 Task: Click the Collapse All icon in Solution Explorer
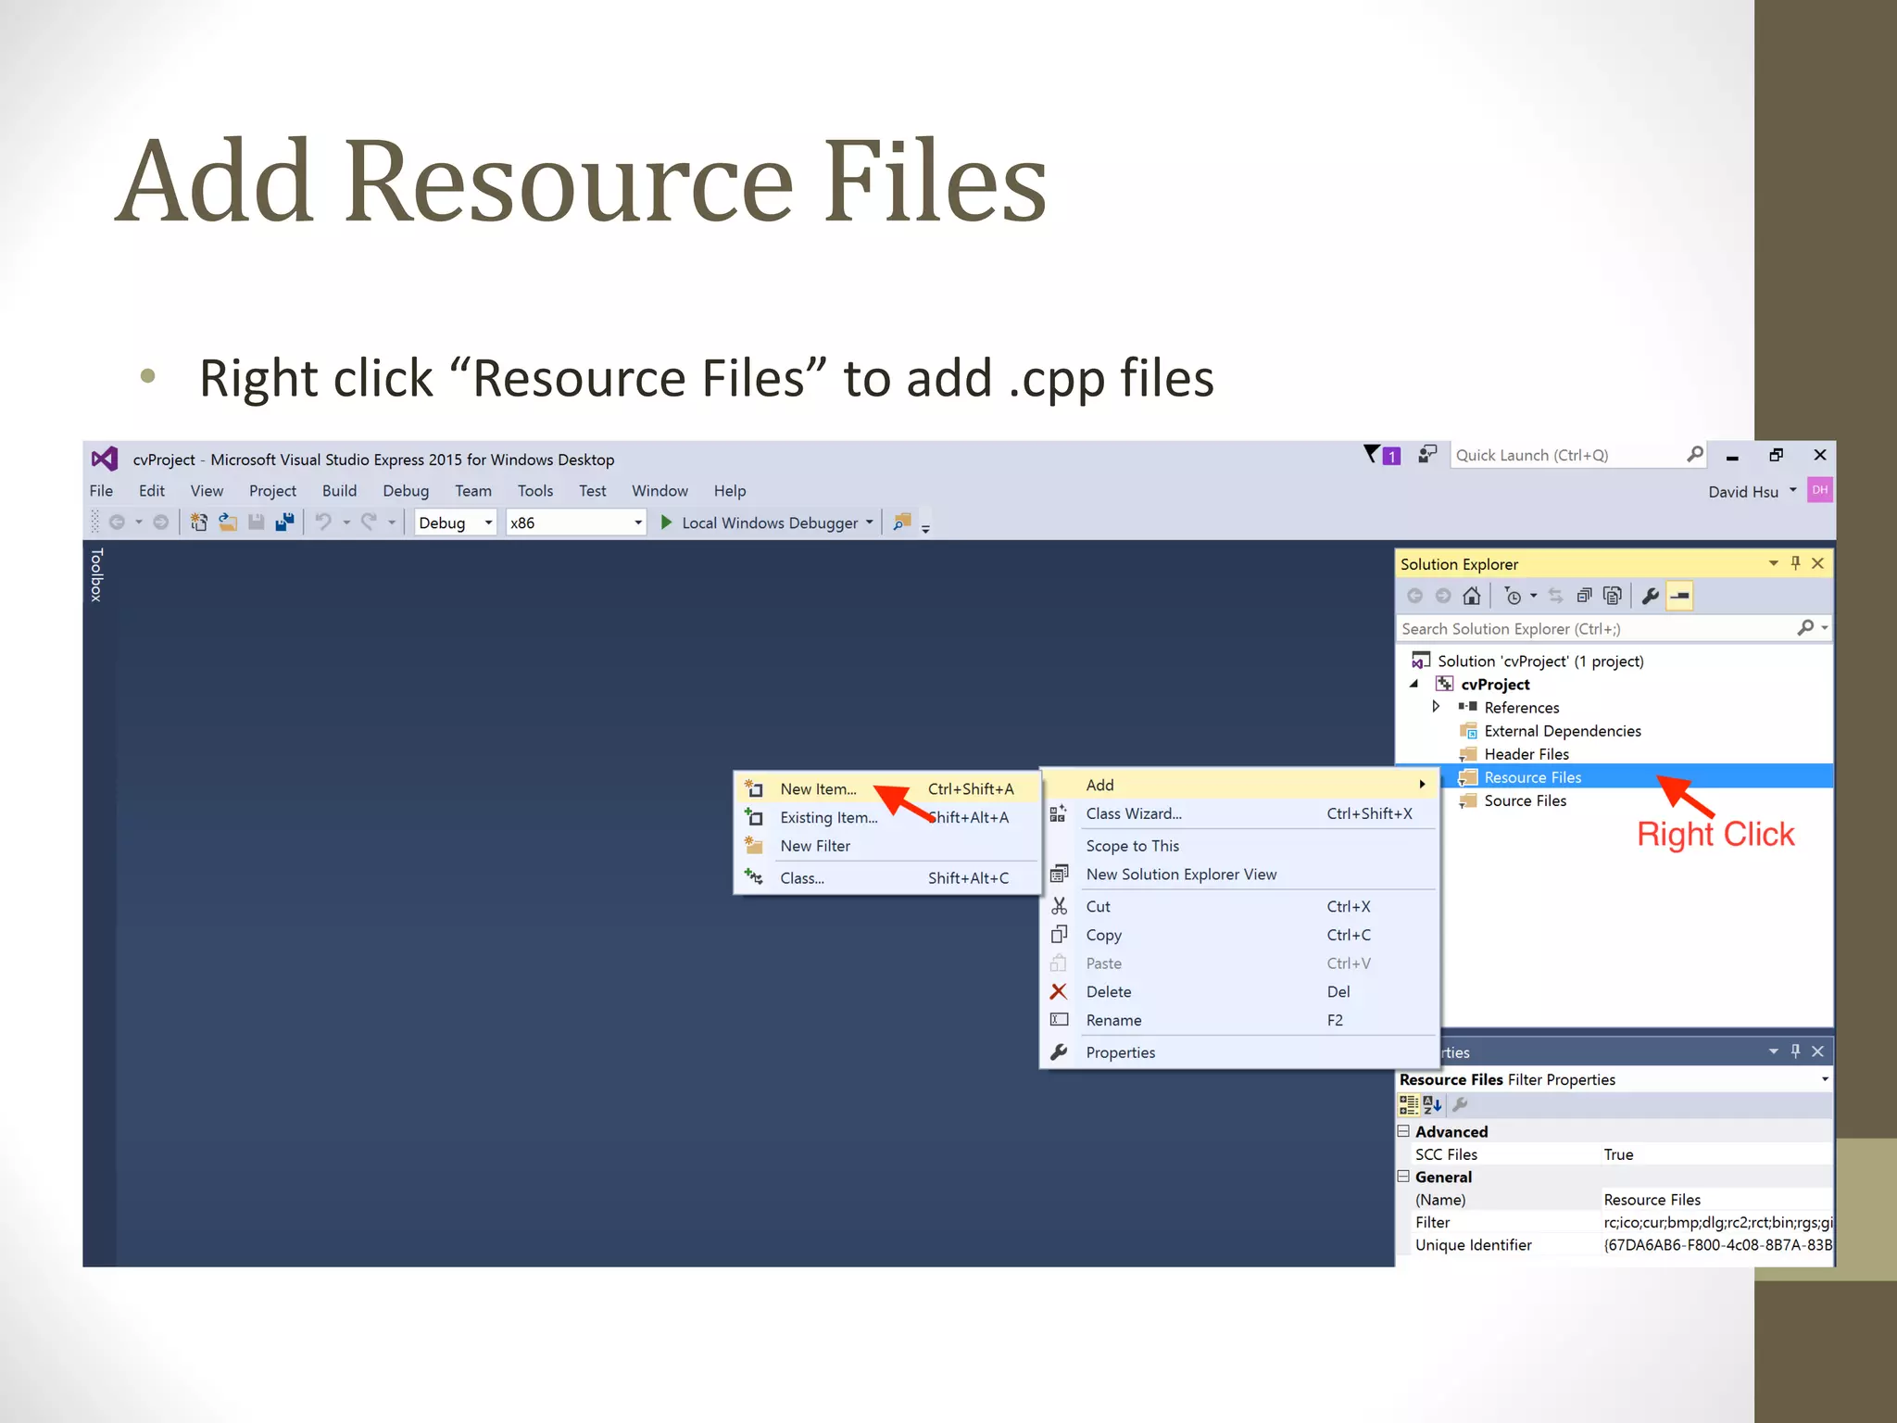click(x=1584, y=596)
